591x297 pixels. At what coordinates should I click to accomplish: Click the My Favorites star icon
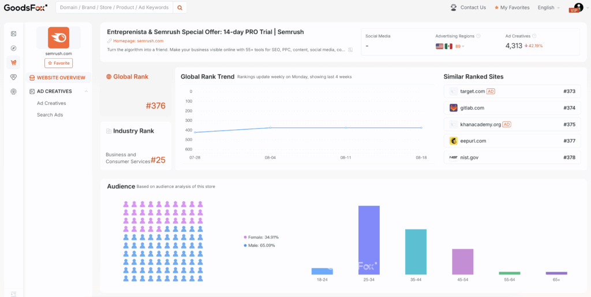[496, 7]
